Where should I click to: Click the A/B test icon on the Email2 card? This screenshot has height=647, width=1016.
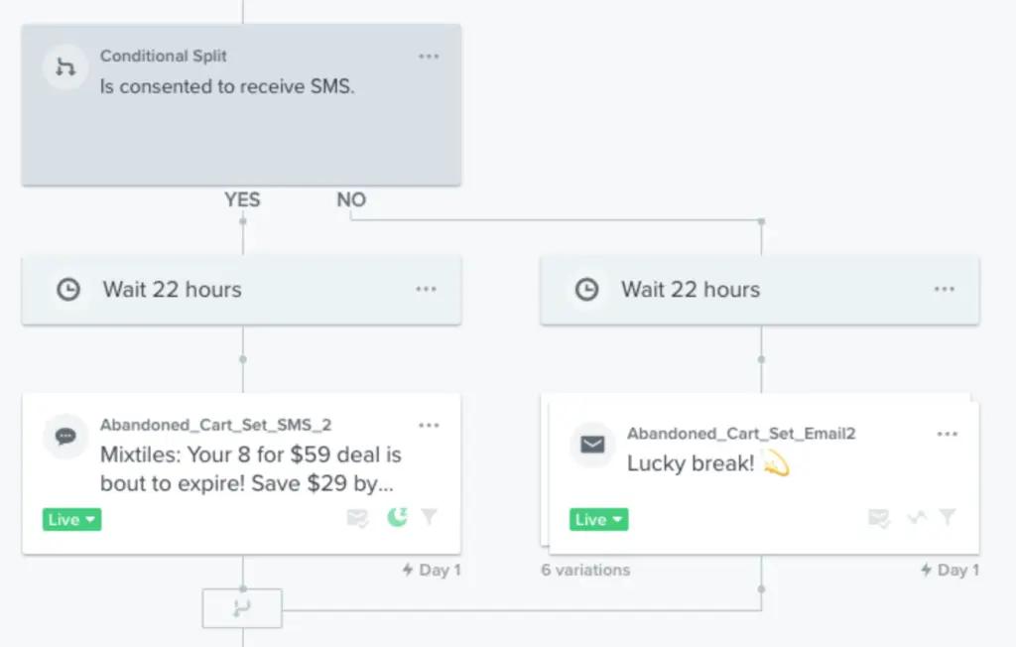916,518
